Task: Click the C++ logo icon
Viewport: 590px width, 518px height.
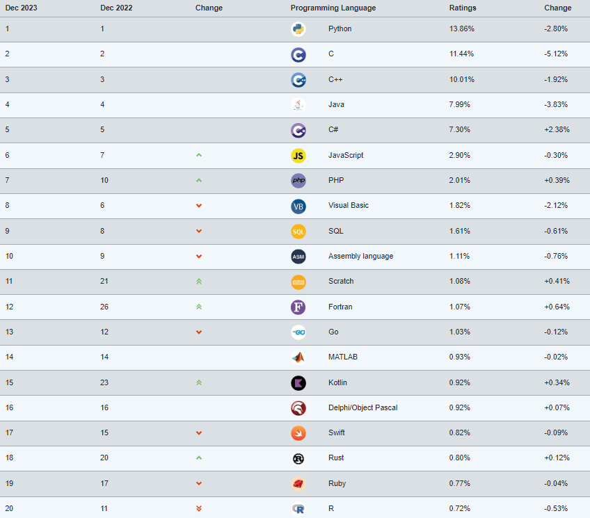Action: tap(298, 80)
